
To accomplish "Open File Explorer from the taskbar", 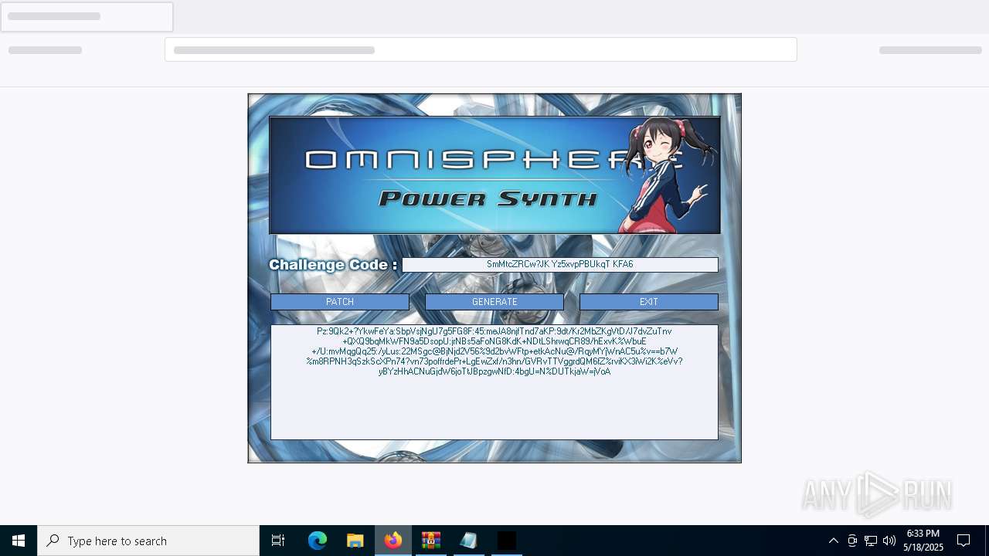I will (x=355, y=541).
